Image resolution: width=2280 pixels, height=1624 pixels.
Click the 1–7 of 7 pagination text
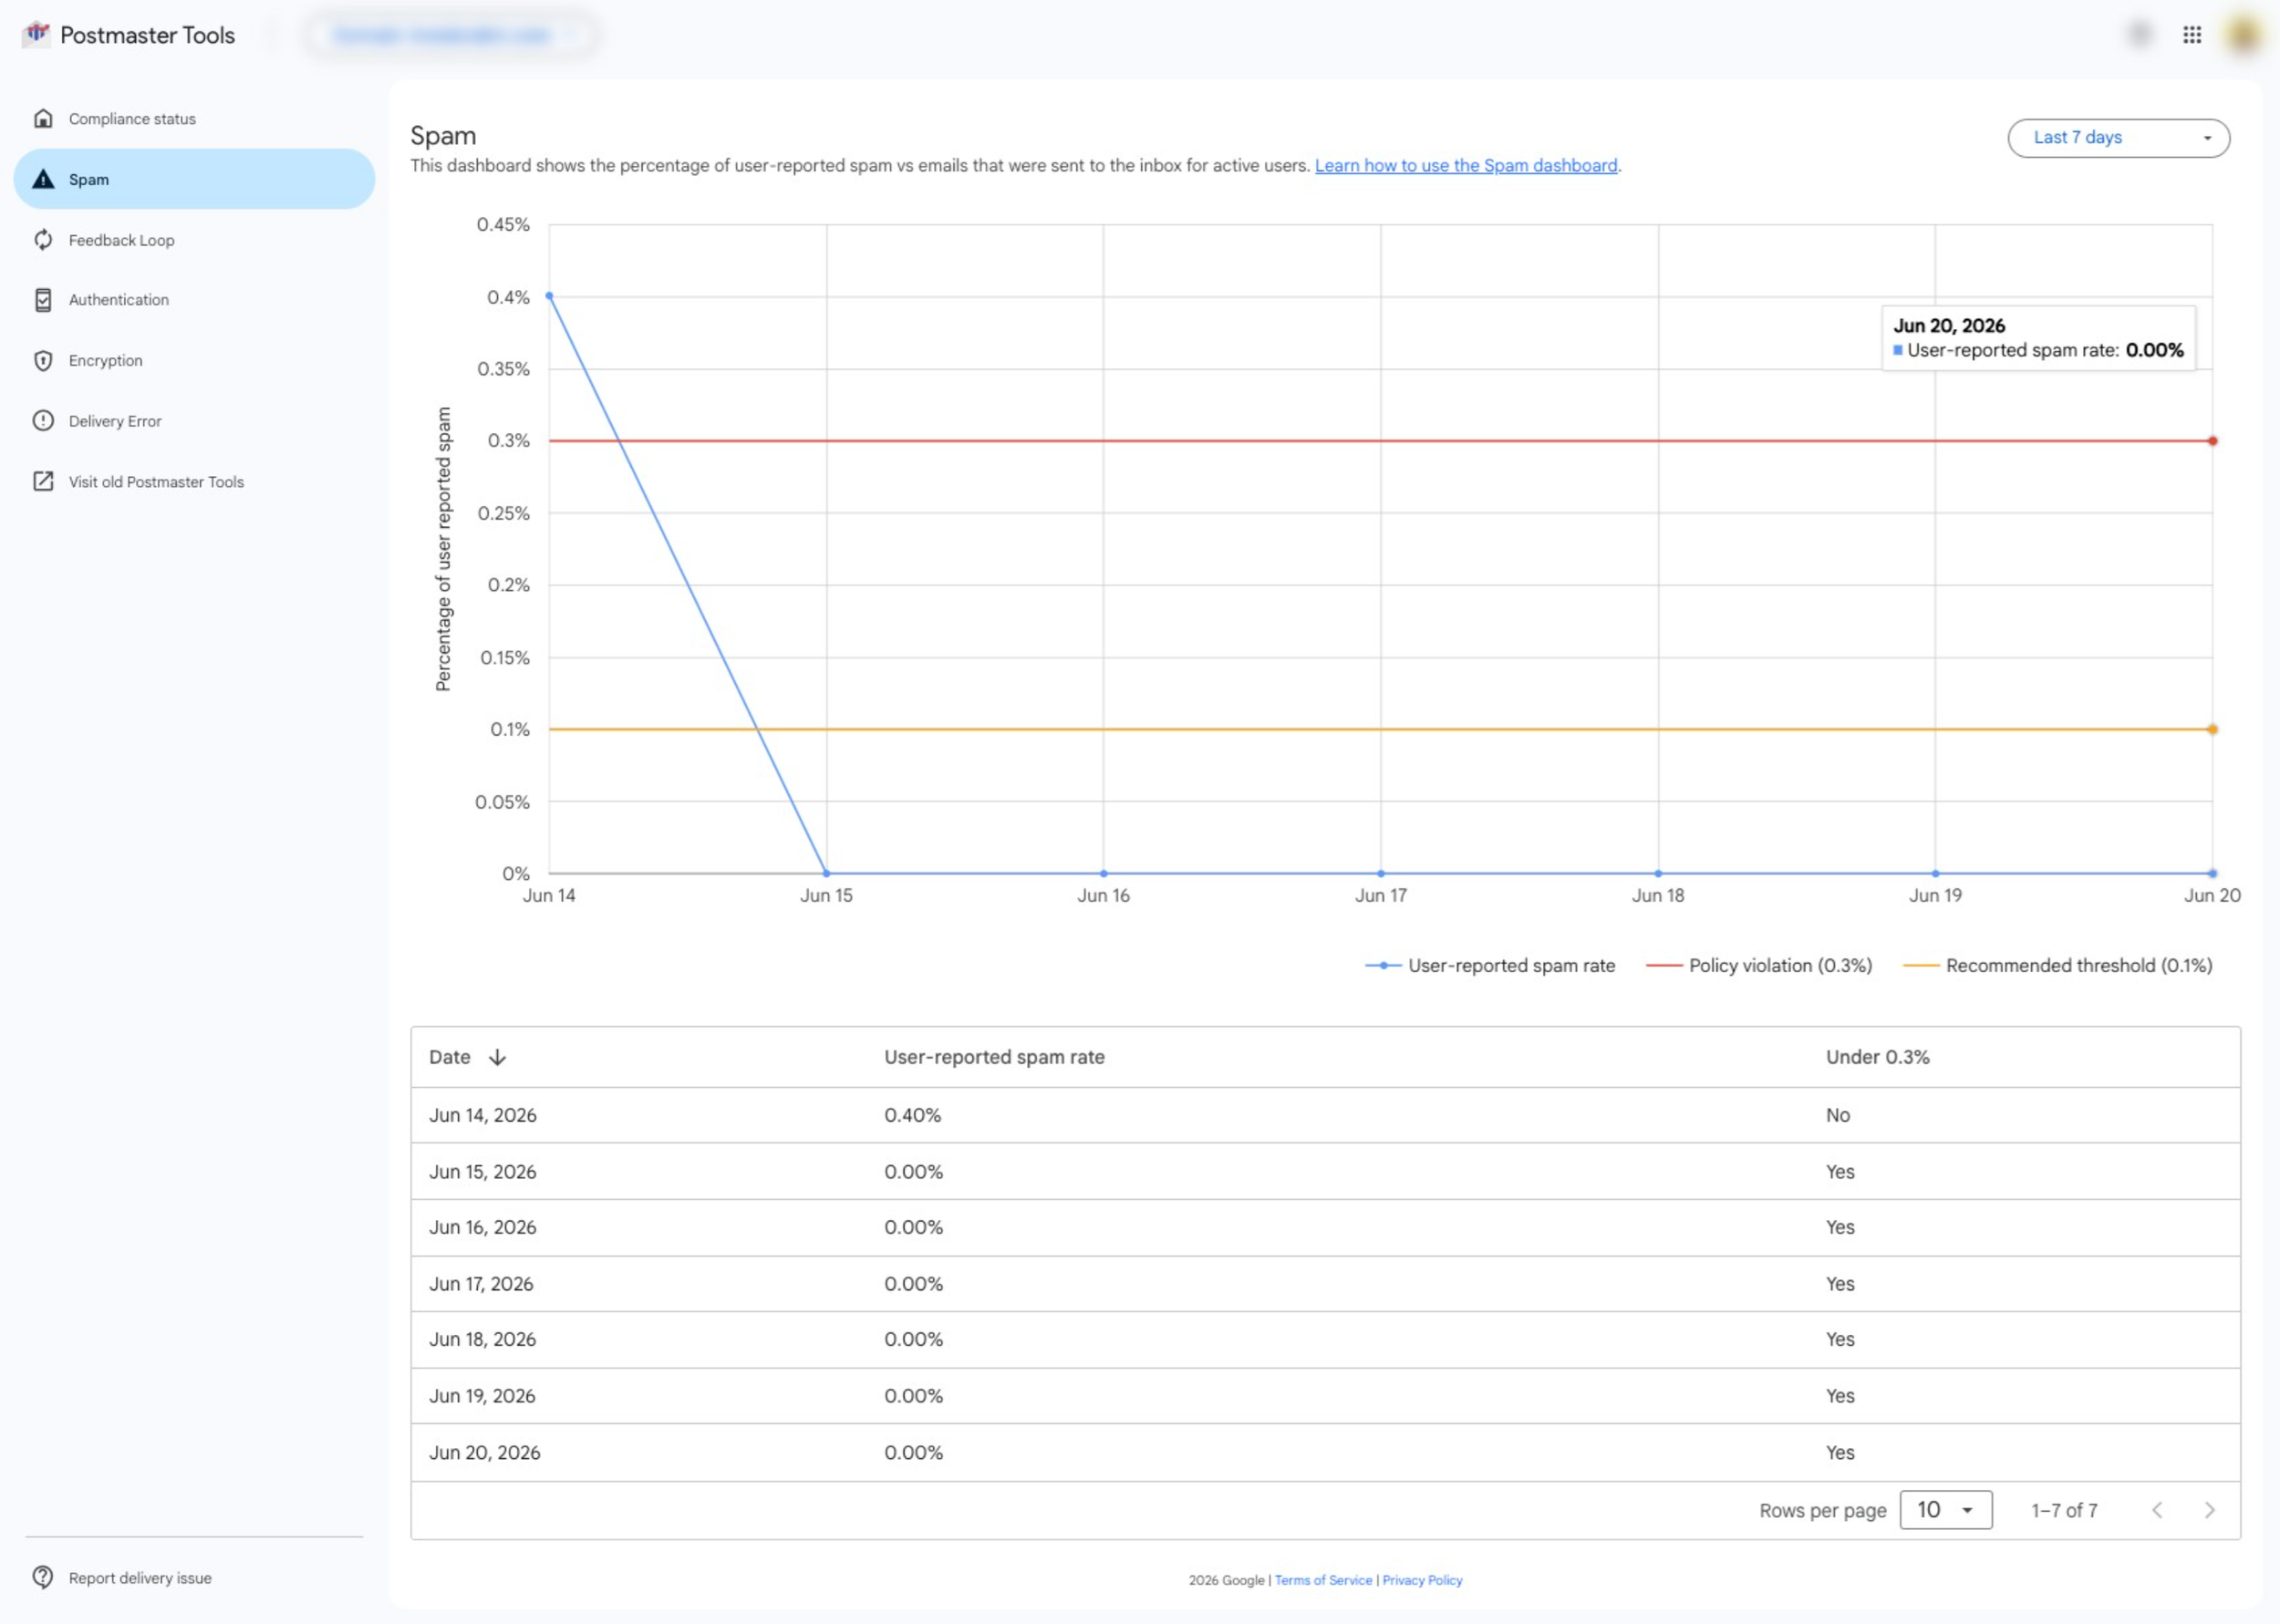coord(2064,1510)
